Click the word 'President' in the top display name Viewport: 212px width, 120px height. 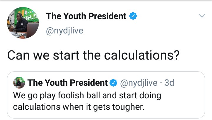pyautogui.click(x=107, y=16)
